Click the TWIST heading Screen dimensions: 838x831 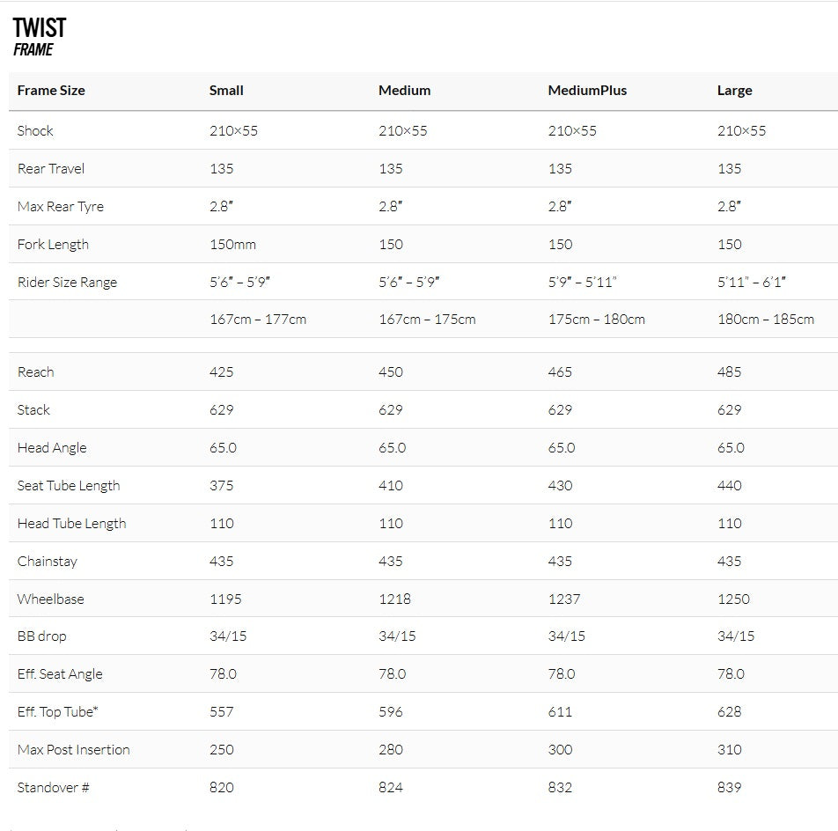coord(40,28)
